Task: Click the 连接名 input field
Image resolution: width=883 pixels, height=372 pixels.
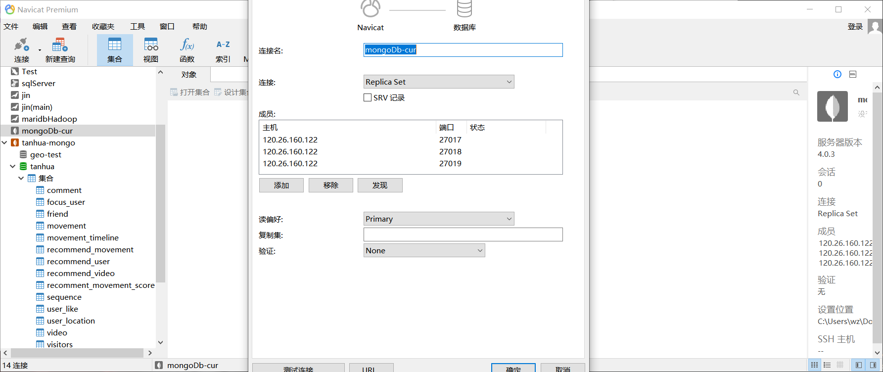Action: (463, 49)
